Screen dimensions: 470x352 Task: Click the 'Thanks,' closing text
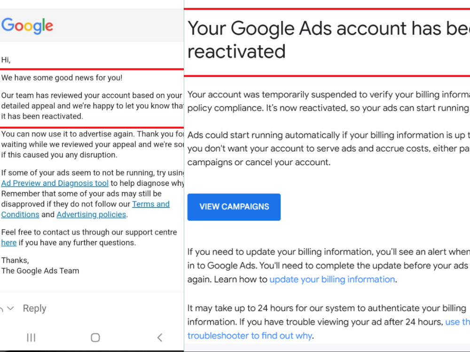tap(15, 260)
